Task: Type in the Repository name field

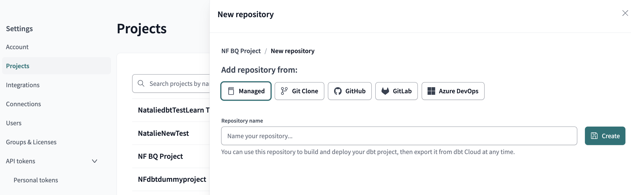Action: 399,136
